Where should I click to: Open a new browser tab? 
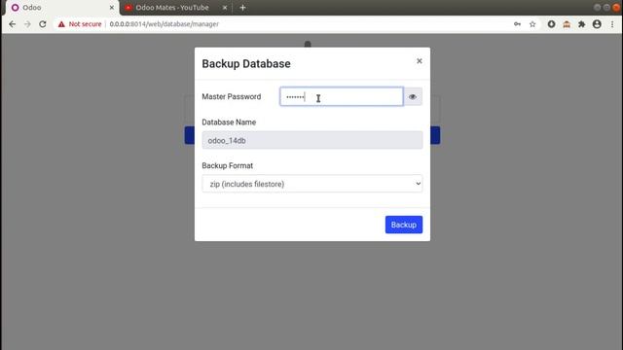click(242, 8)
